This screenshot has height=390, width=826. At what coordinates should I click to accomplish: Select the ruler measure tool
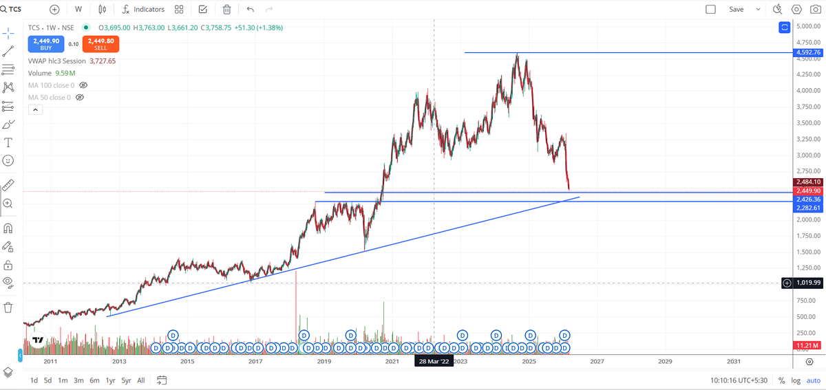click(8, 184)
